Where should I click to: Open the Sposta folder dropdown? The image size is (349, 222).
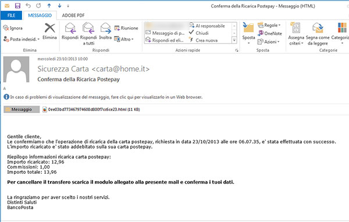coord(248,33)
